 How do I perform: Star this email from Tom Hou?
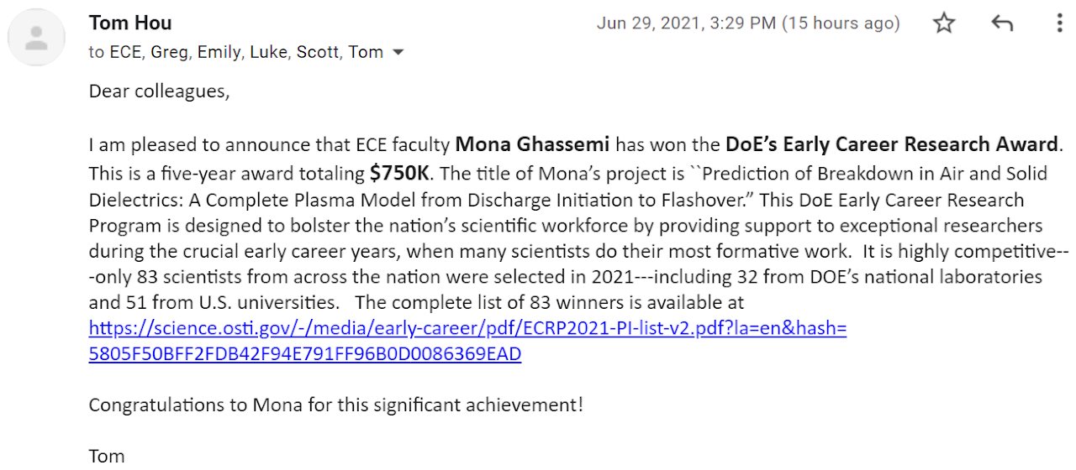[x=944, y=23]
